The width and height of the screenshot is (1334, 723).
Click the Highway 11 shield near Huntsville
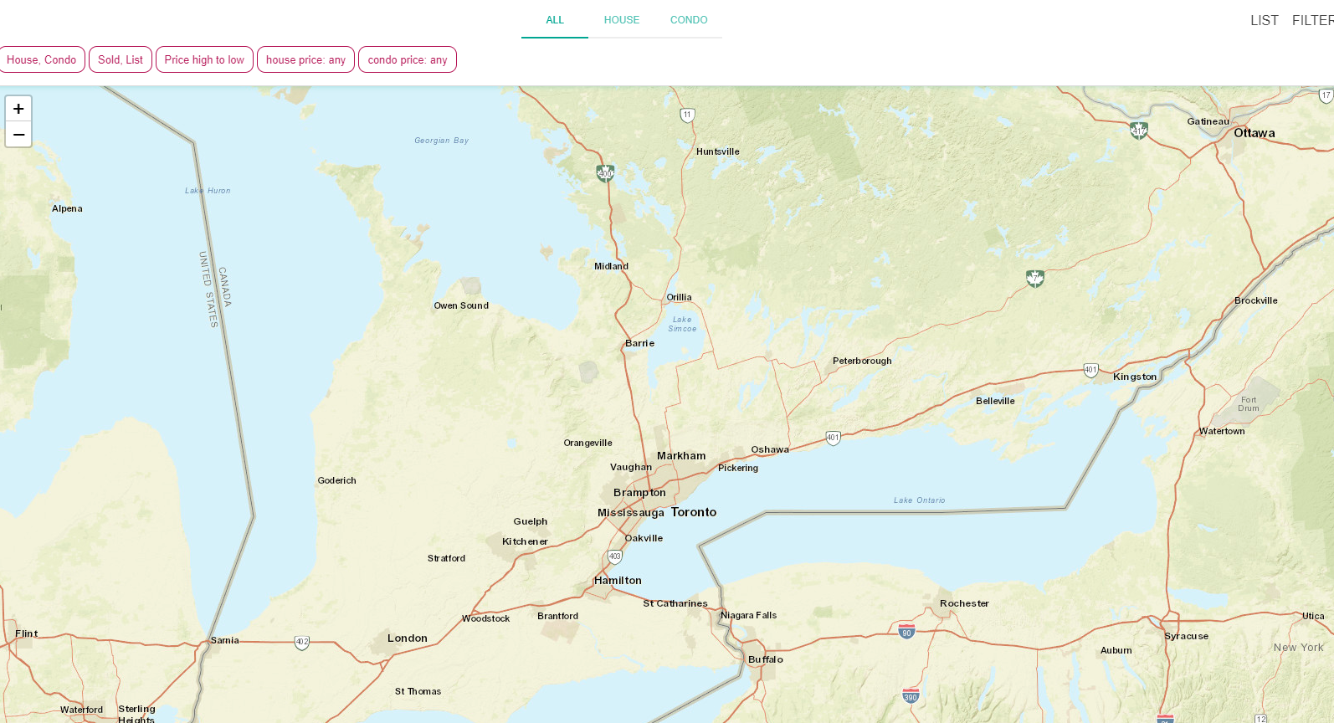pyautogui.click(x=687, y=115)
